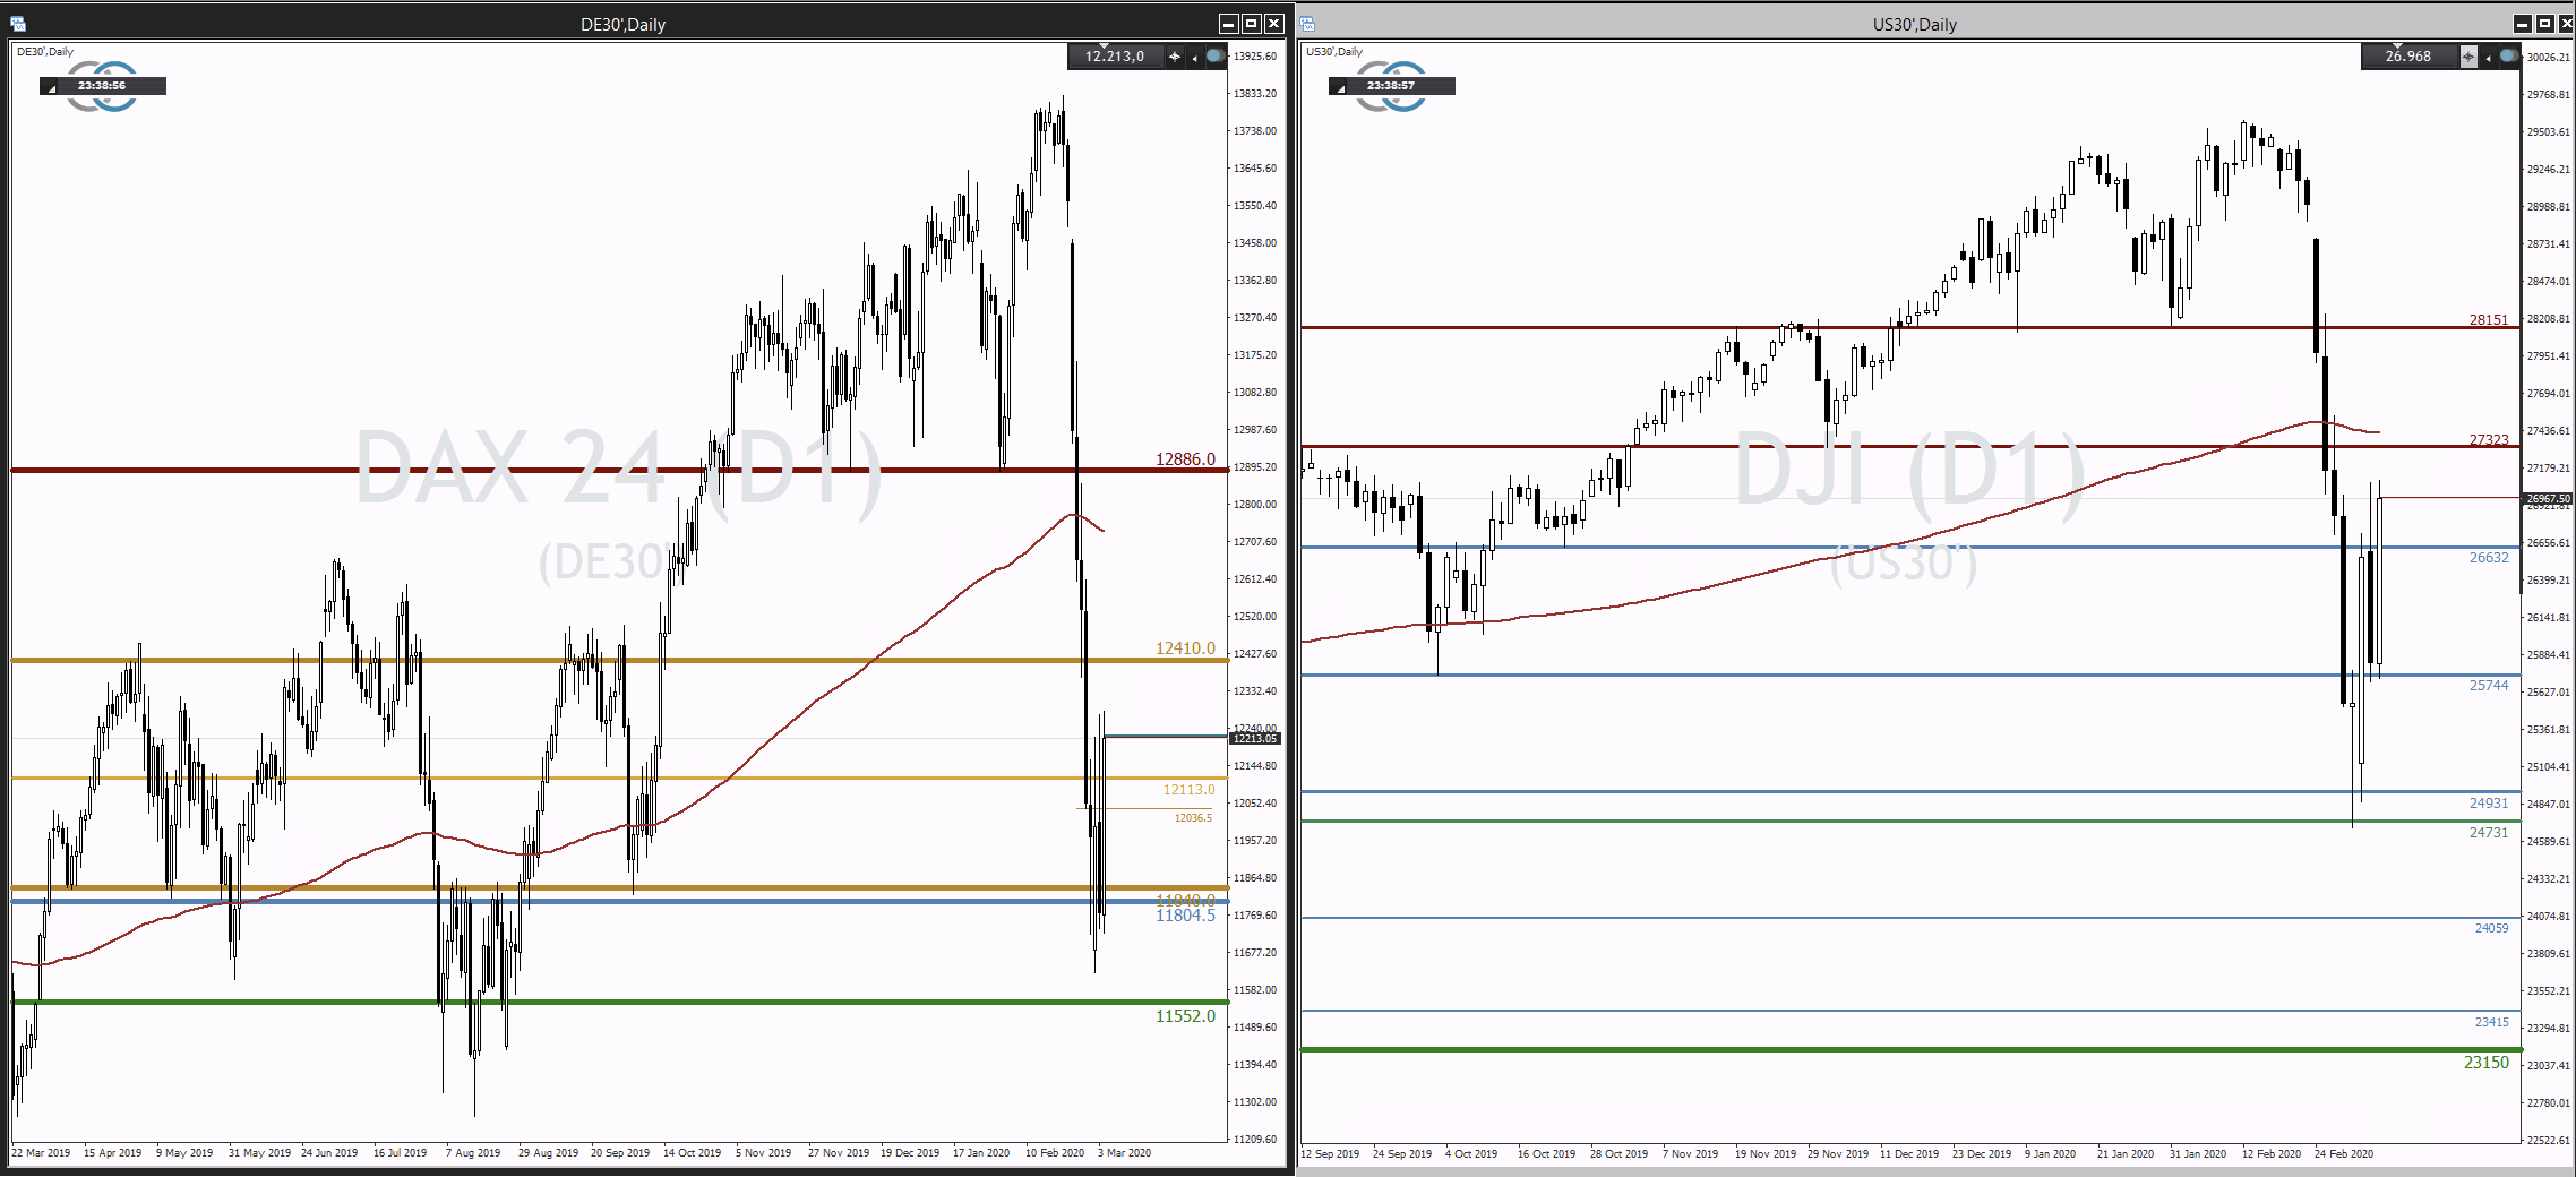2576x1177 pixels.
Task: Click the 24 Feb 2020 date on US30 axis
Action: click(2344, 1154)
